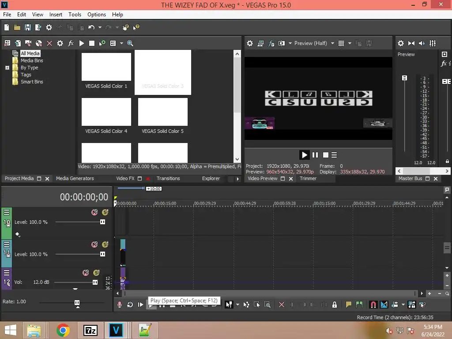Toggle Loop Playback in transport bar
Screen dimensions: 452x339
tap(130, 305)
